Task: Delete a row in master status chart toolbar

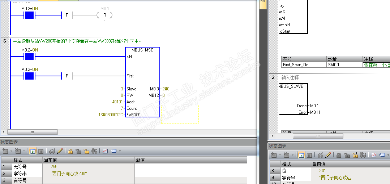Action: pos(18,151)
